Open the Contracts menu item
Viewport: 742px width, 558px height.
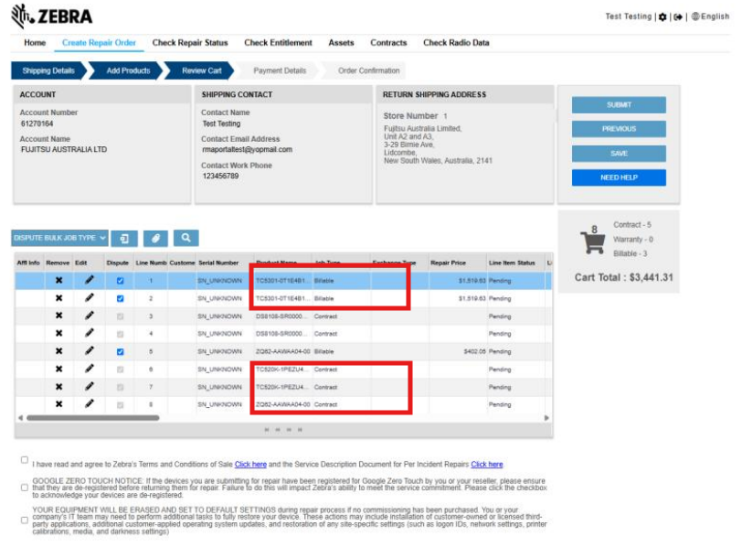click(x=388, y=43)
